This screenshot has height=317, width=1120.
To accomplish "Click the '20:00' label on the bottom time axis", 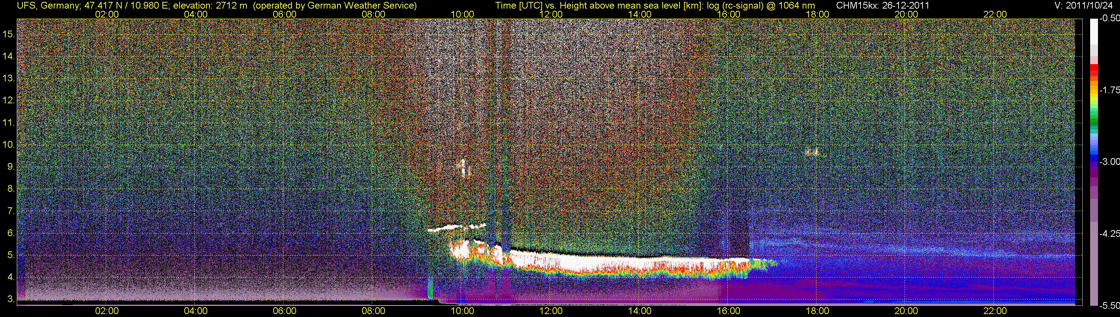I will (906, 311).
